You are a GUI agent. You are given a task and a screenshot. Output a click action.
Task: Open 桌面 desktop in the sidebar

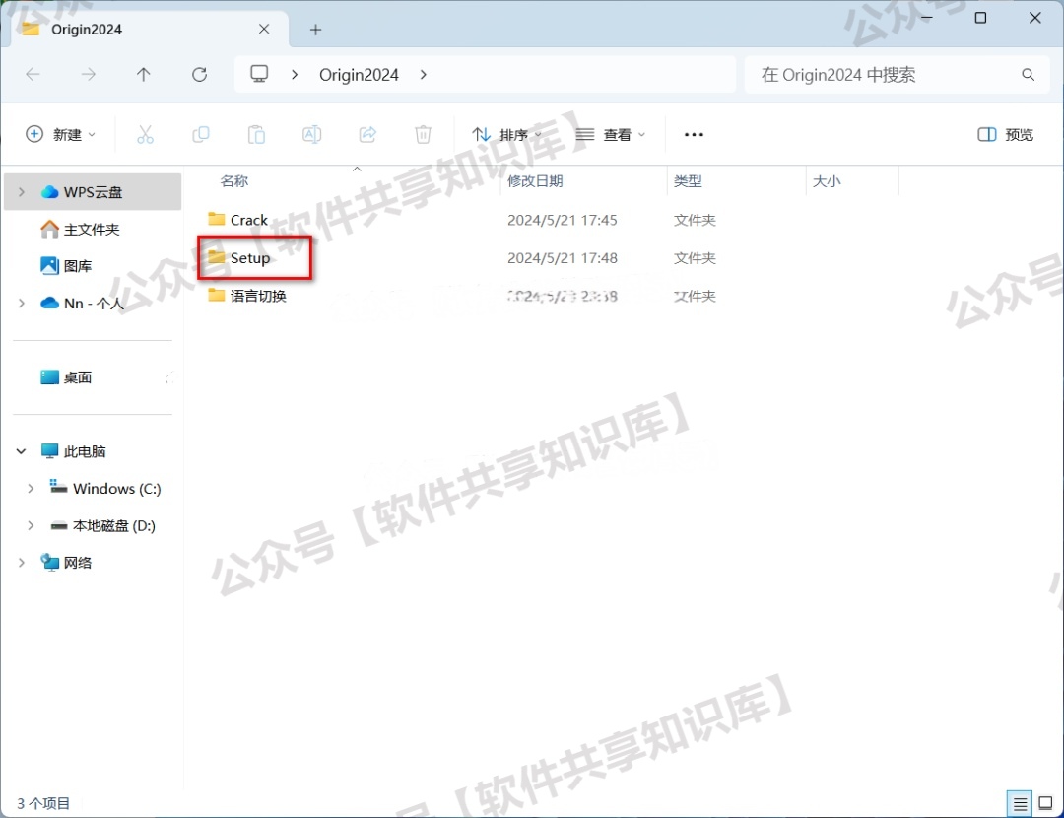click(78, 377)
